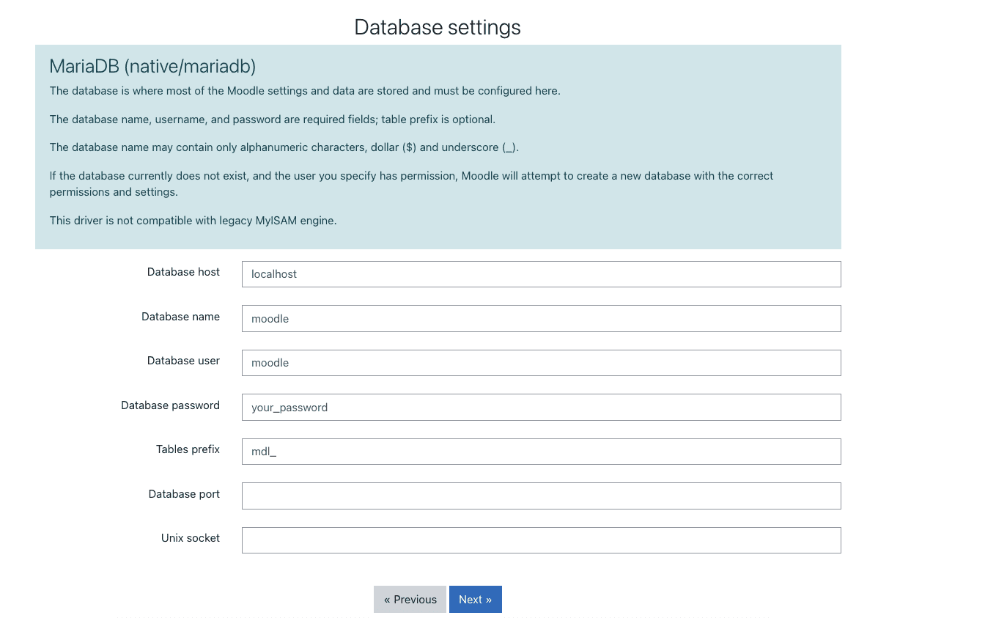Image resolution: width=996 pixels, height=618 pixels.
Task: Click the MariaDB (native/mariadb) heading
Action: pos(152,67)
